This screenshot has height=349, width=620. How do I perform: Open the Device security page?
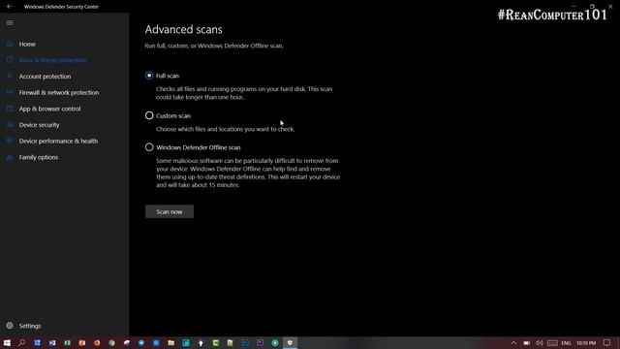[39, 125]
